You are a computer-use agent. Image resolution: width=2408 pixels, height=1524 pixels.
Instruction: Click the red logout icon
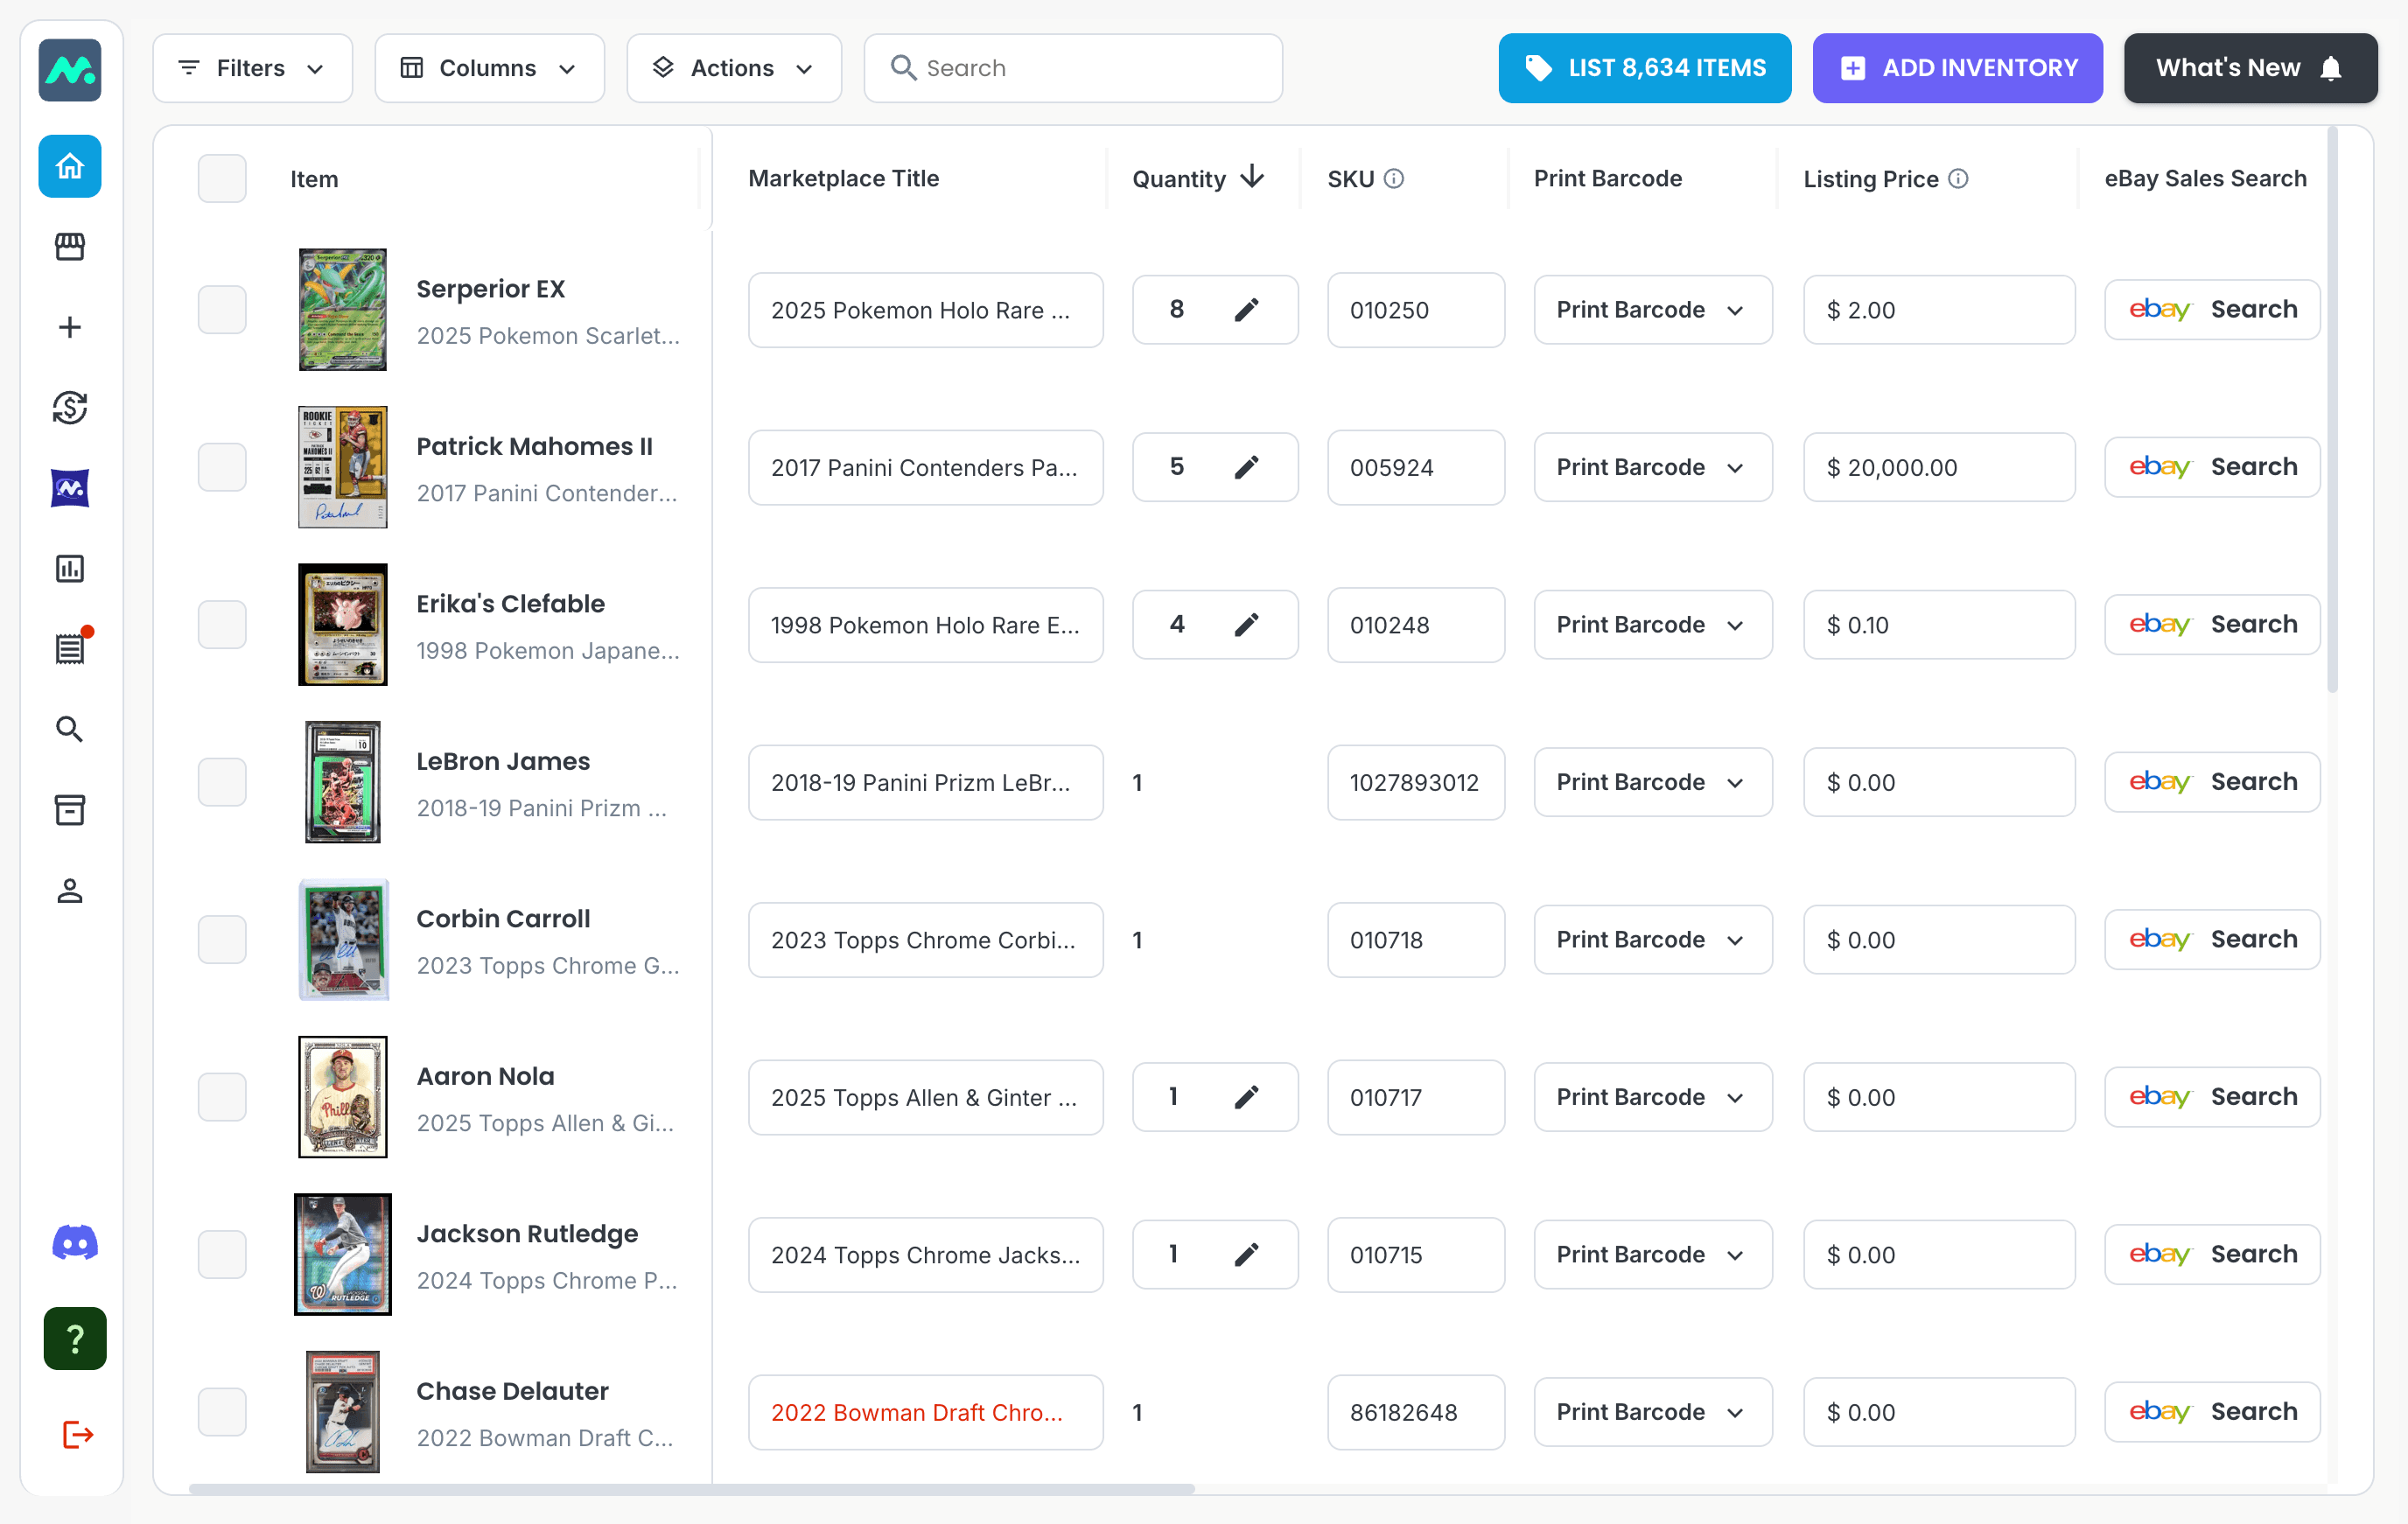coord(77,1435)
